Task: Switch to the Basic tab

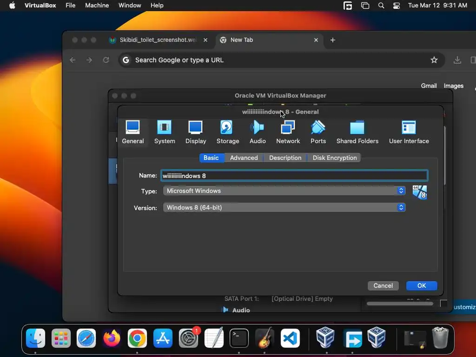Action: point(212,158)
